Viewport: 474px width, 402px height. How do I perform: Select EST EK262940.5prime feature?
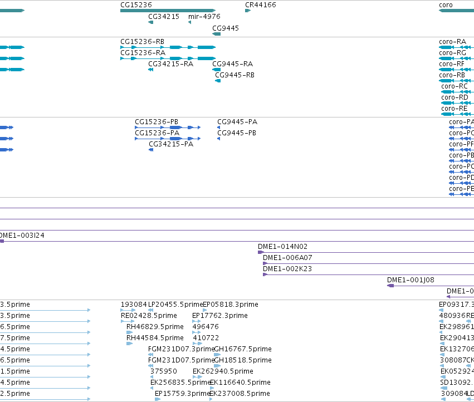[197, 377]
